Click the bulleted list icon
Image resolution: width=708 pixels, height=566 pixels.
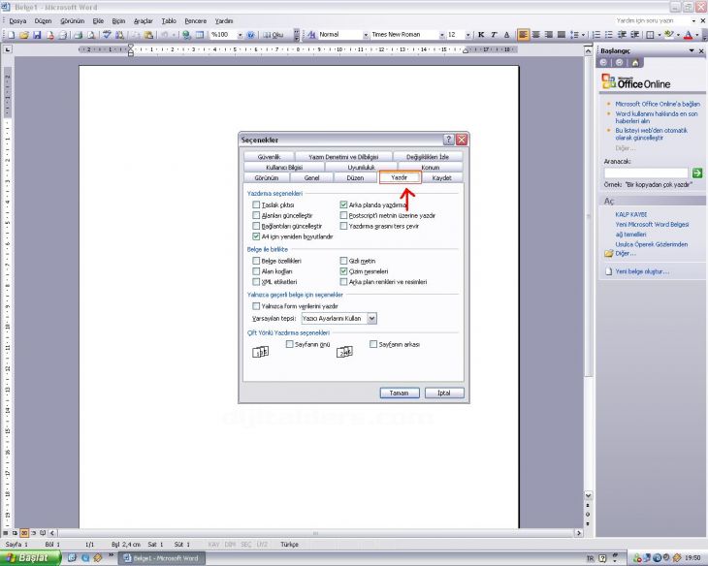pyautogui.click(x=609, y=35)
